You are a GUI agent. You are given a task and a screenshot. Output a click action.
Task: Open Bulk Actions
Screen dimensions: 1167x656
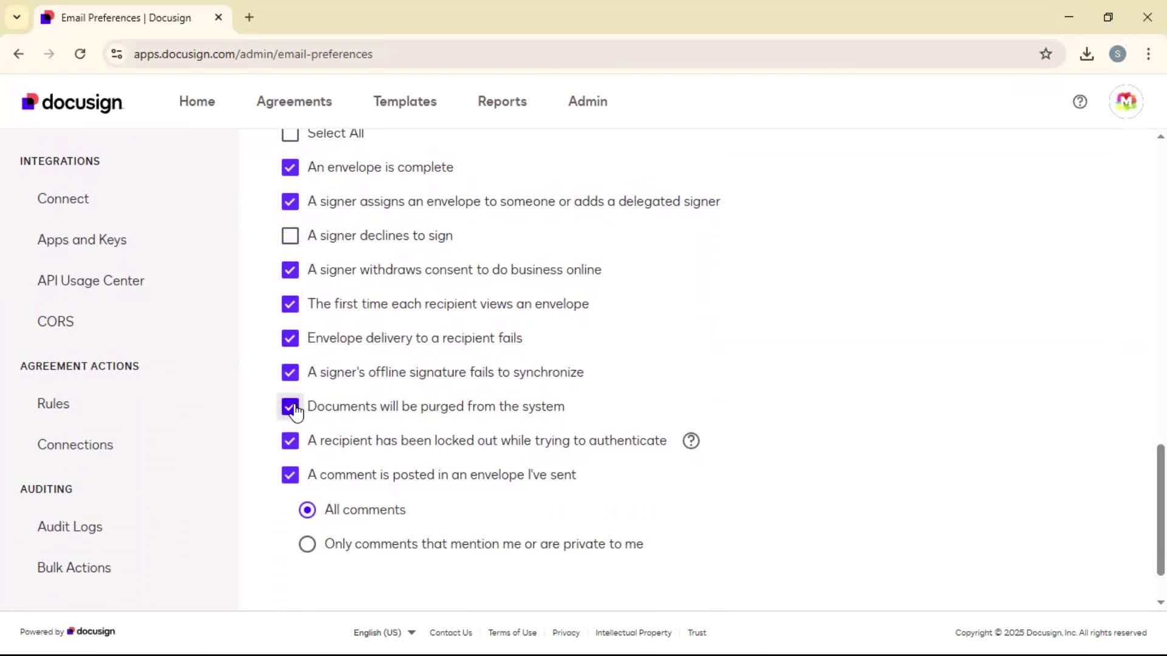pyautogui.click(x=74, y=567)
